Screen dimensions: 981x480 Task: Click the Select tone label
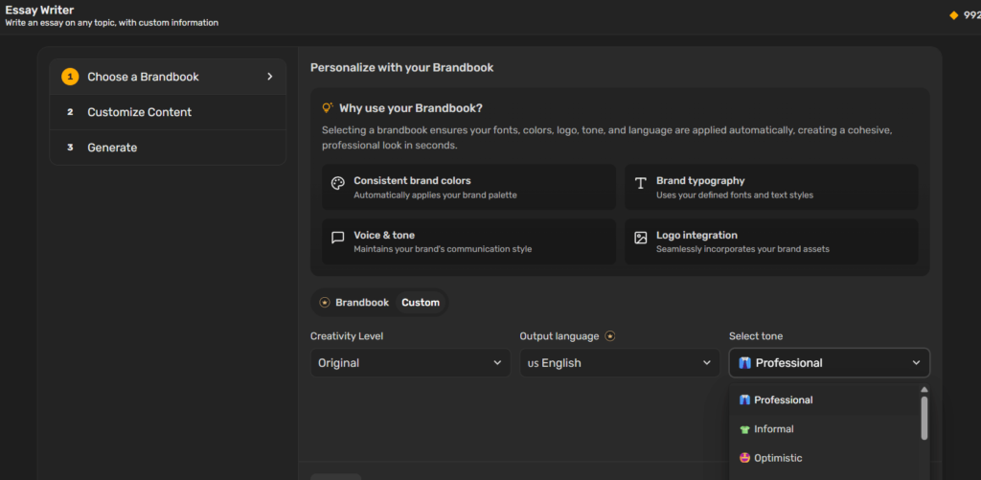click(x=756, y=336)
